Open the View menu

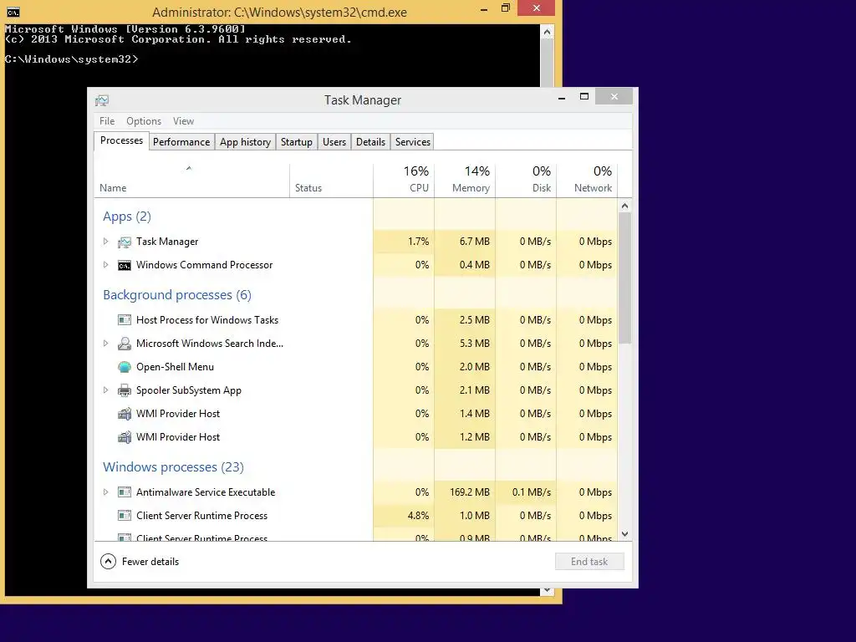coord(183,121)
